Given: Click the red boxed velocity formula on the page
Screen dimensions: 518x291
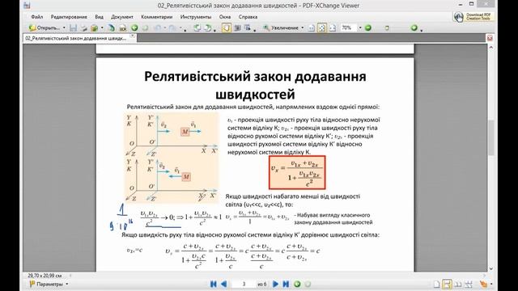Looking at the screenshot, I should click(297, 172).
